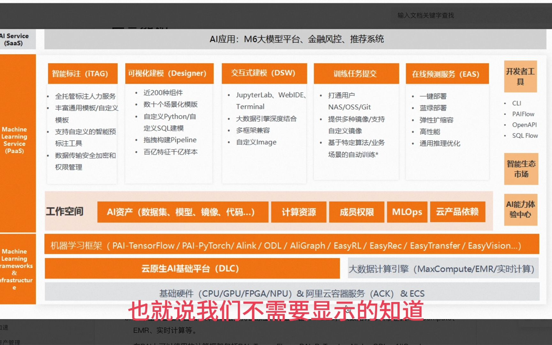Click the 可视化建模 (Designer) header box
Image resolution: width=552 pixels, height=345 pixels.
(169, 73)
